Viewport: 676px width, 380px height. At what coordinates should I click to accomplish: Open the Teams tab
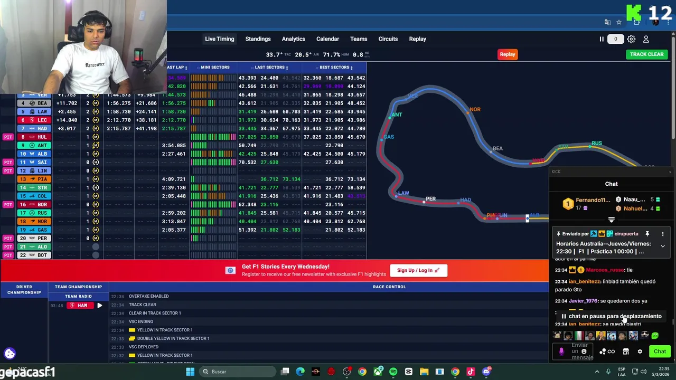359,39
